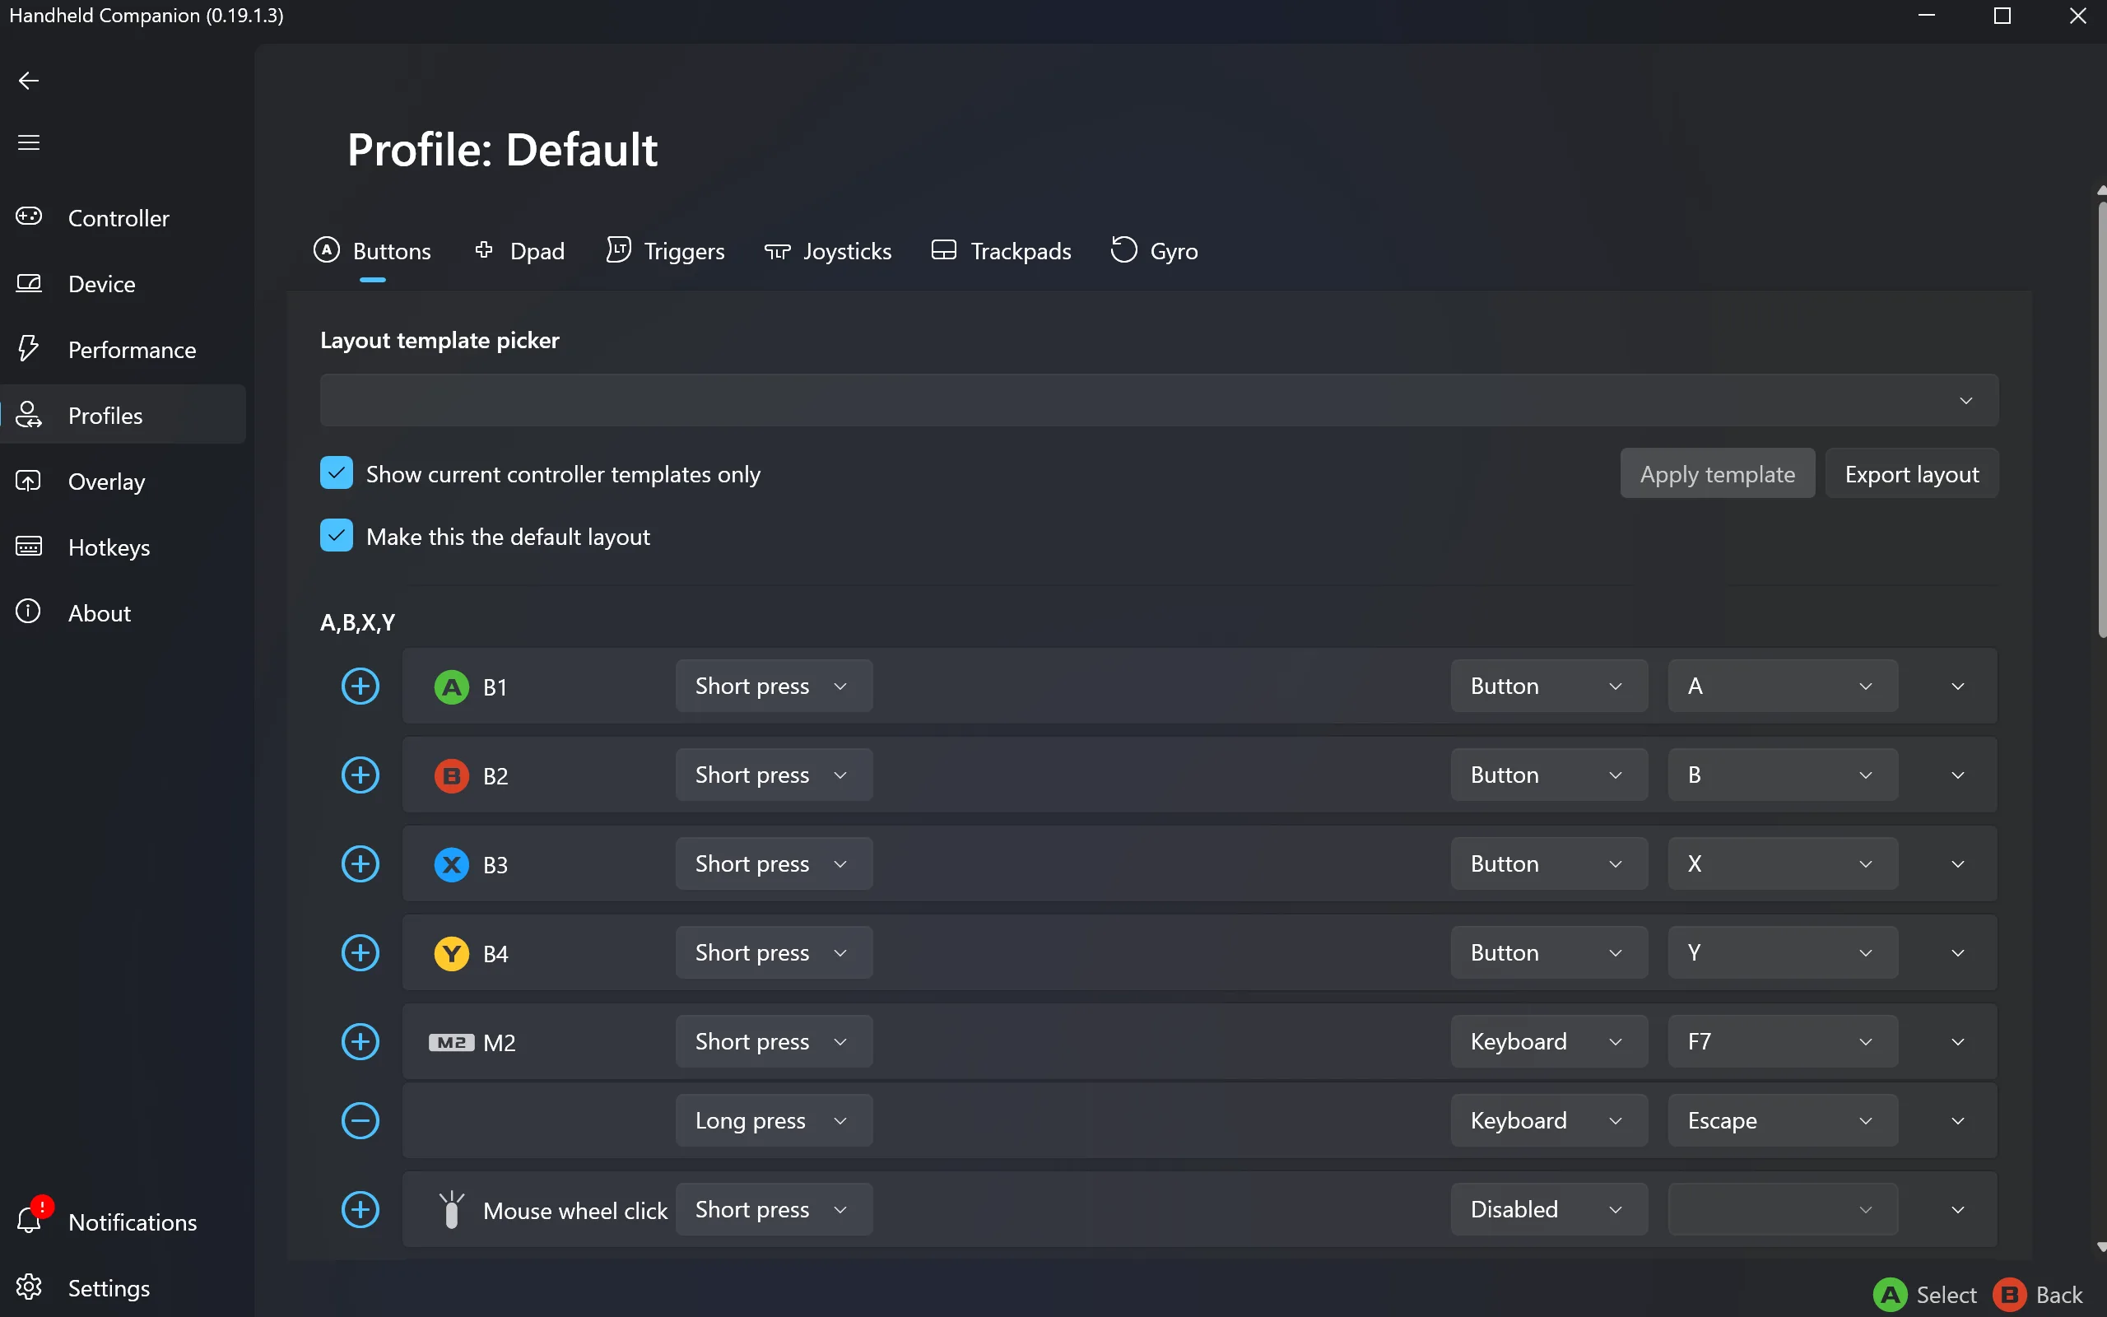The width and height of the screenshot is (2107, 1317).
Task: Open the Long press type dropdown
Action: [774, 1121]
